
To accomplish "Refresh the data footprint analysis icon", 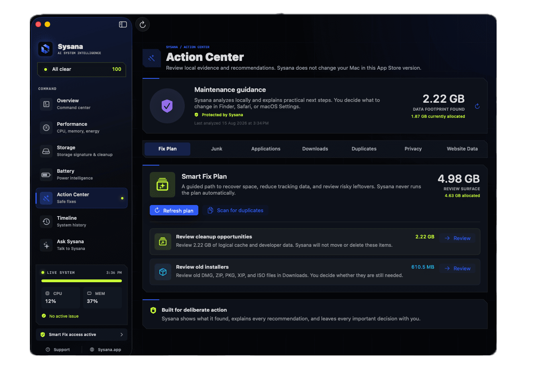I will point(477,106).
